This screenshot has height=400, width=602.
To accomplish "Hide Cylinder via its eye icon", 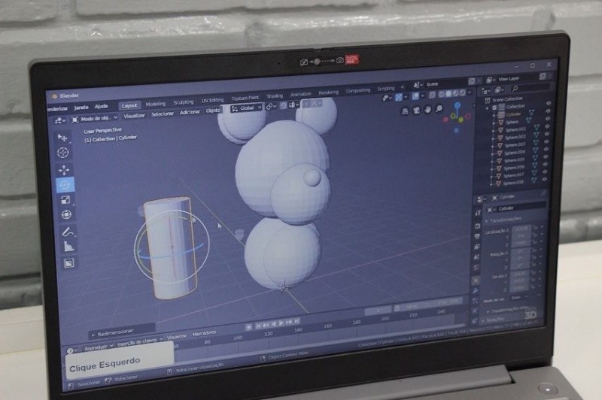I will [548, 111].
